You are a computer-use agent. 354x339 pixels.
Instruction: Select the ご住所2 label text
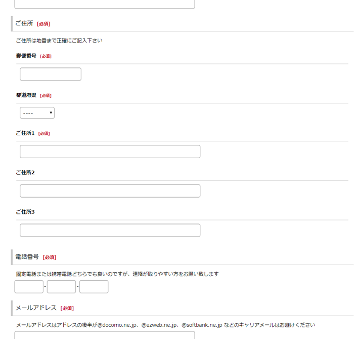click(25, 173)
